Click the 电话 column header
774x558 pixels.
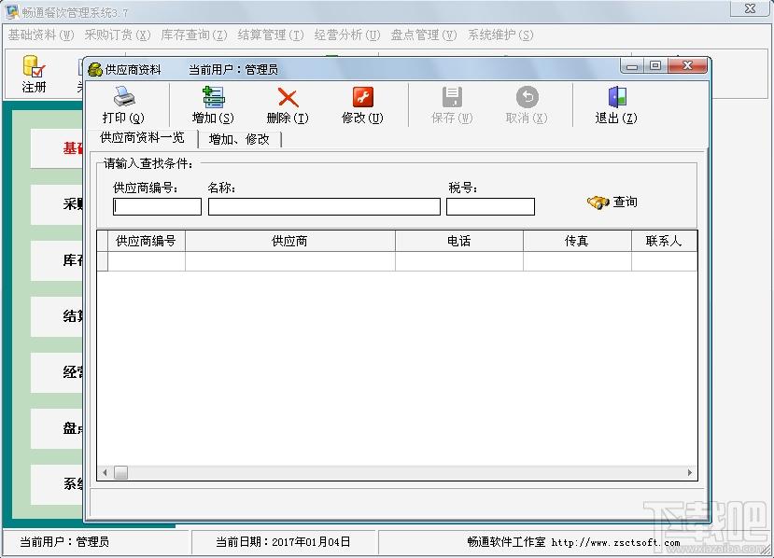[x=459, y=241]
